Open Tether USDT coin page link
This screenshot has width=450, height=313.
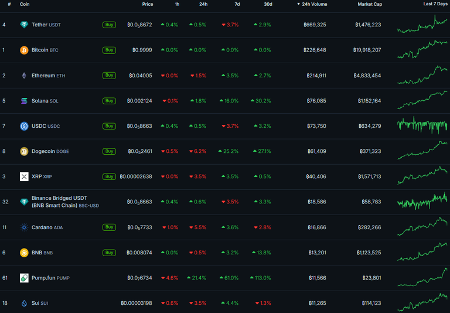(x=46, y=25)
